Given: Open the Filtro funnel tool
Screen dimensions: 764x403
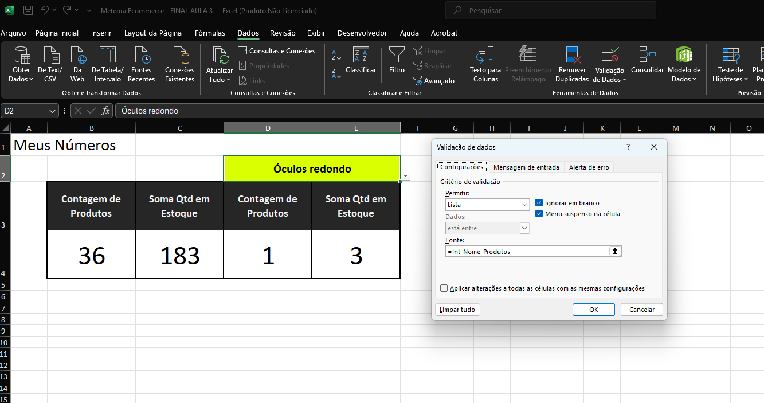Looking at the screenshot, I should tap(397, 56).
